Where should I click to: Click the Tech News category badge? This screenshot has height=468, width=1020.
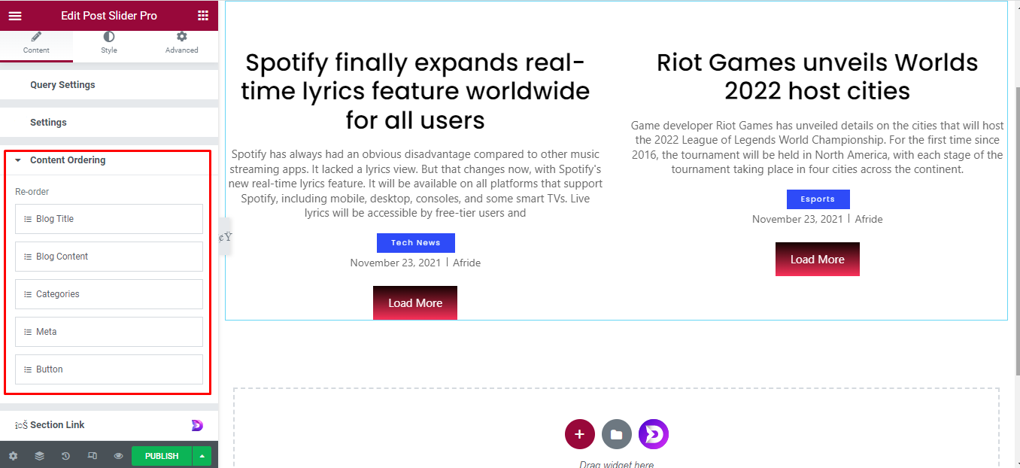pos(416,243)
